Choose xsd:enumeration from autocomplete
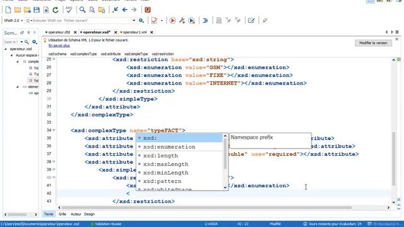 (x=179, y=147)
